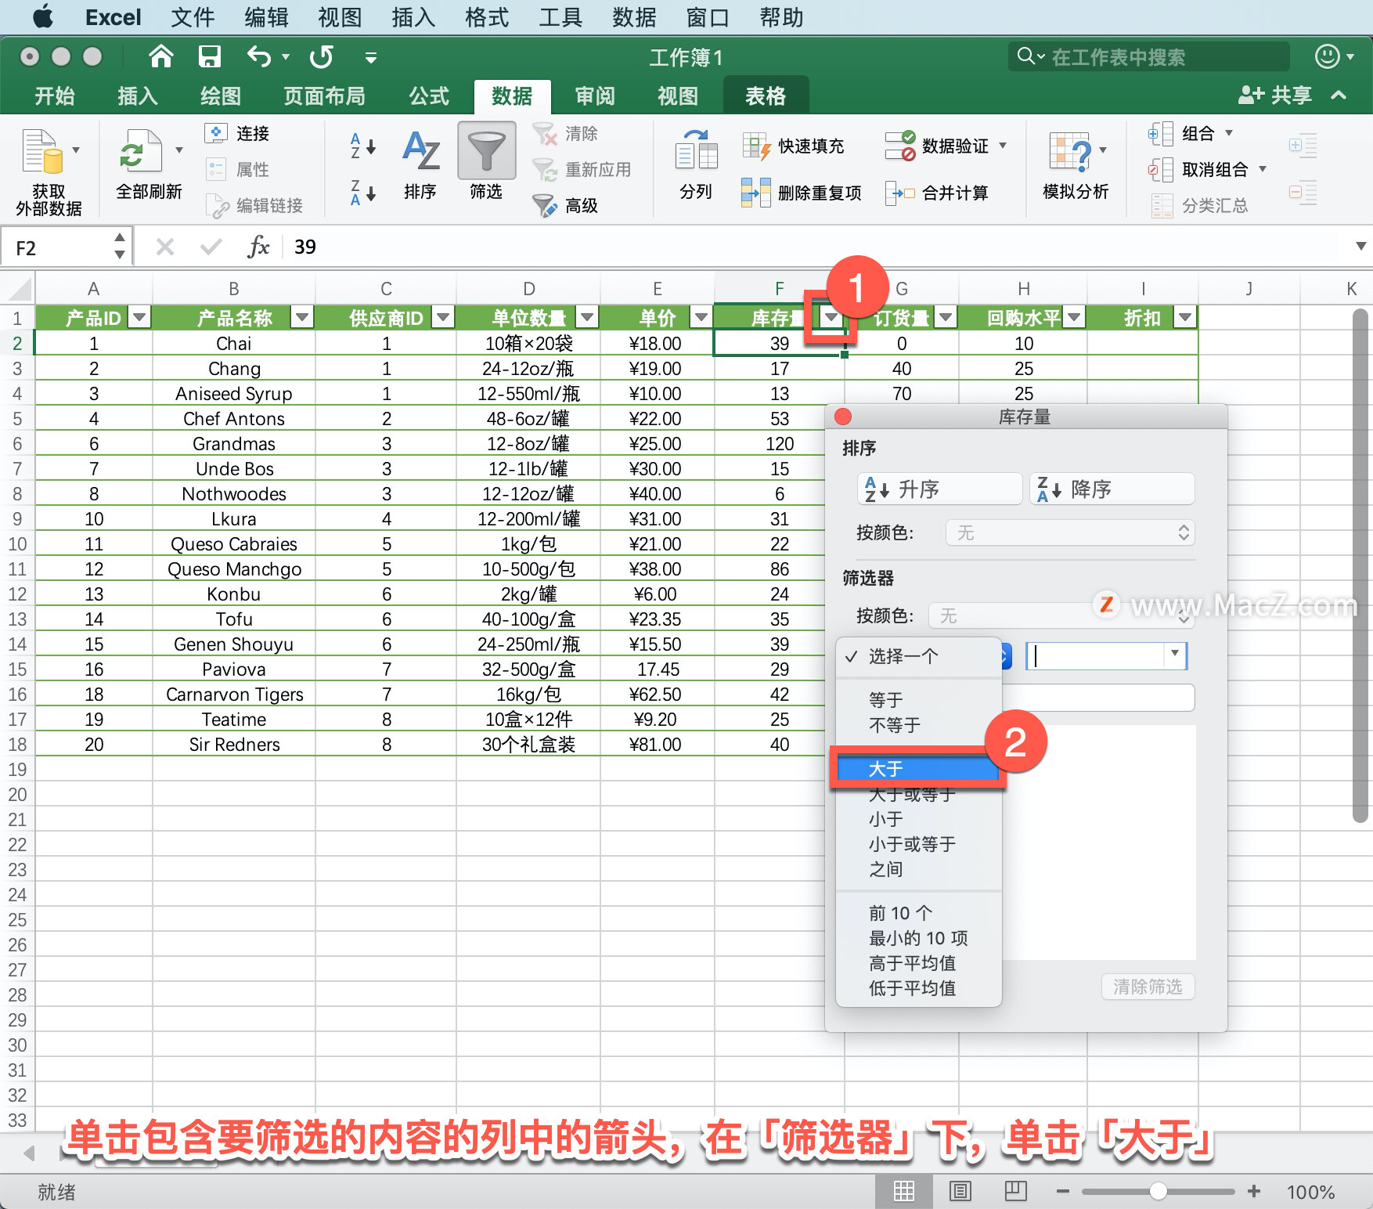Click the Share button

1274,96
